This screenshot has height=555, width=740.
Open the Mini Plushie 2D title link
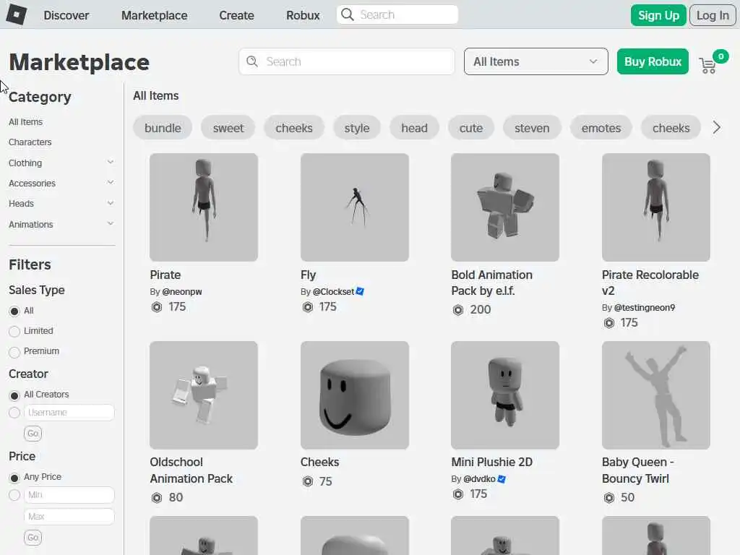pyautogui.click(x=491, y=462)
